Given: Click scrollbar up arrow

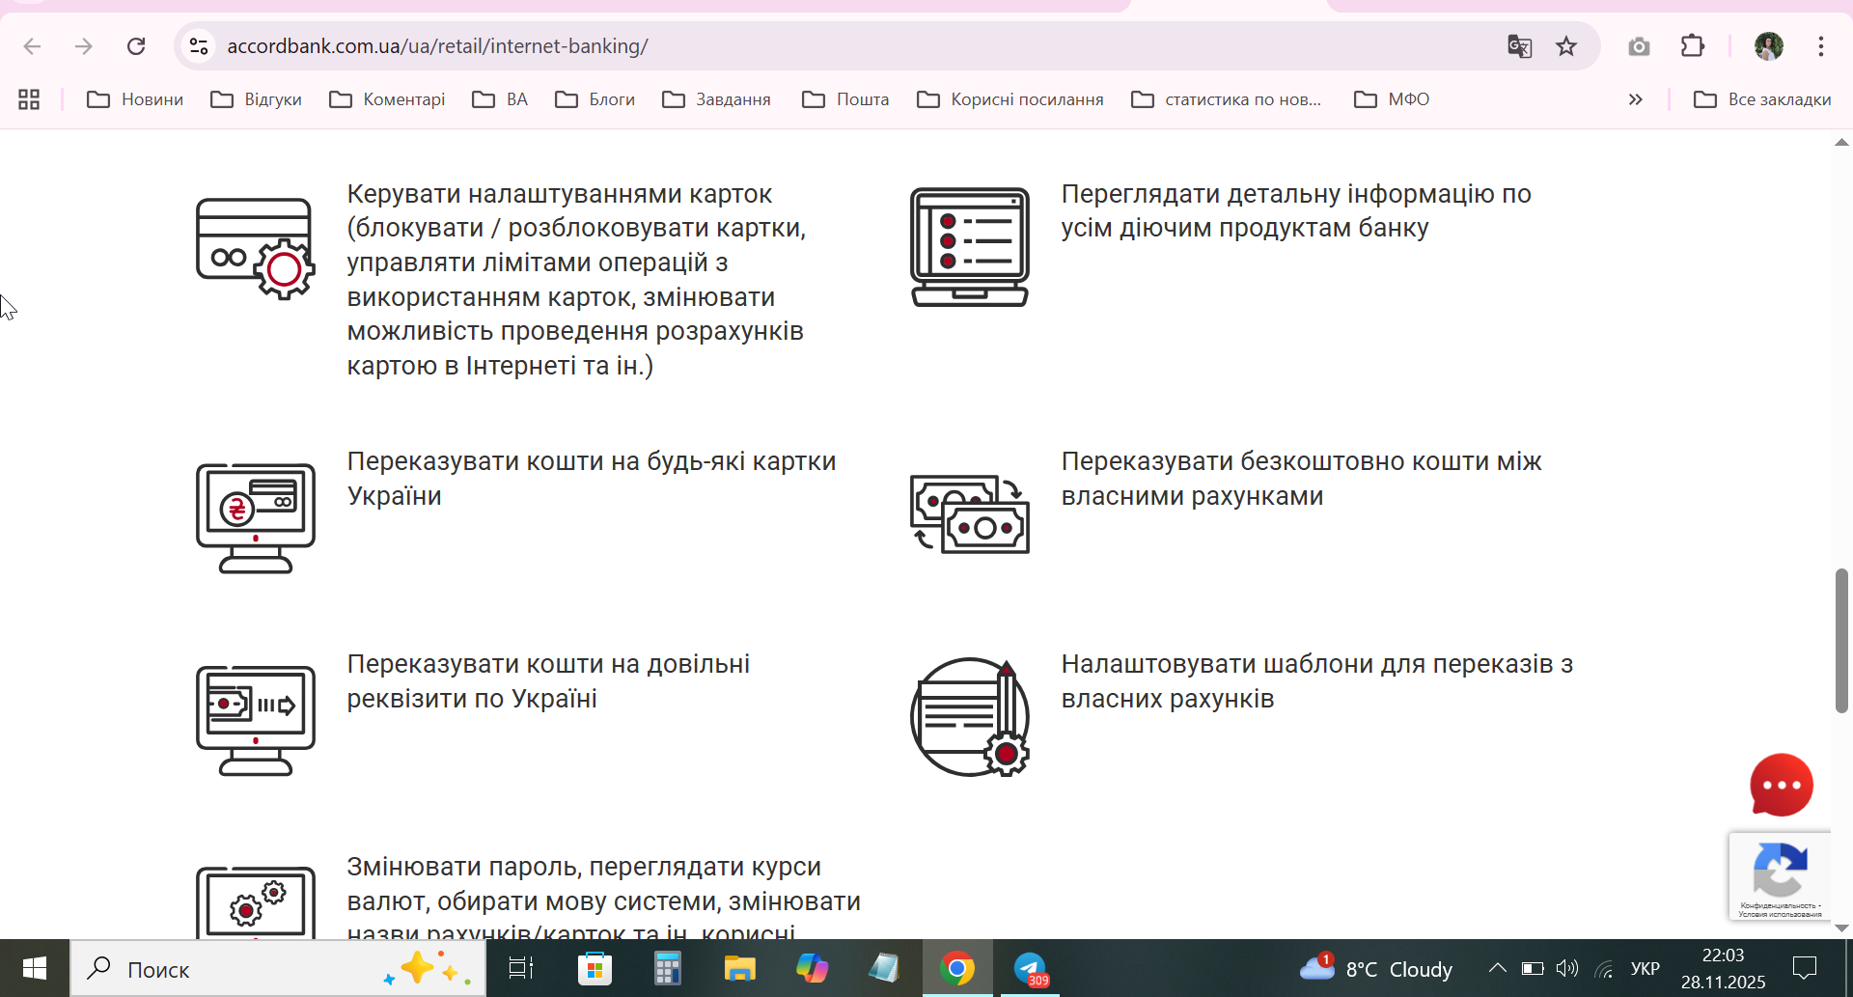Looking at the screenshot, I should pos(1841,142).
